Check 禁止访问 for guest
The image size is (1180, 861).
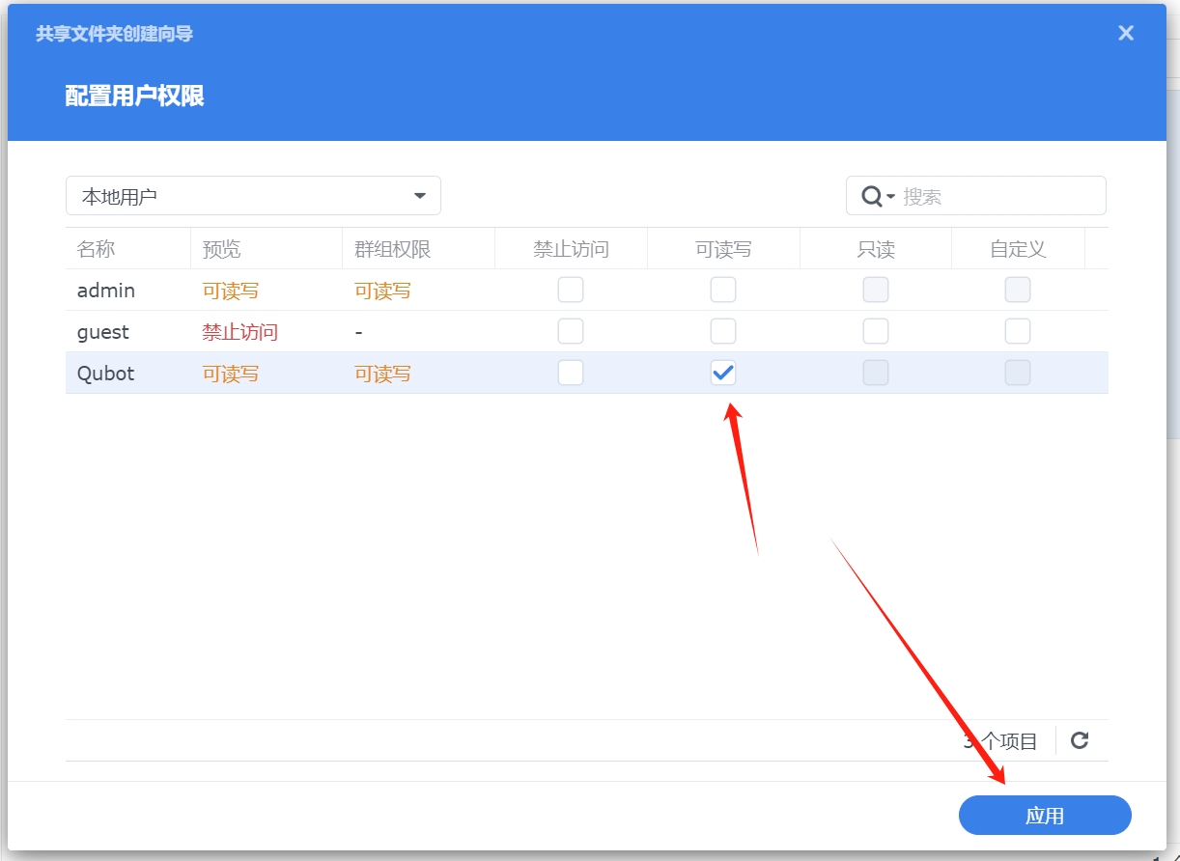tap(571, 331)
